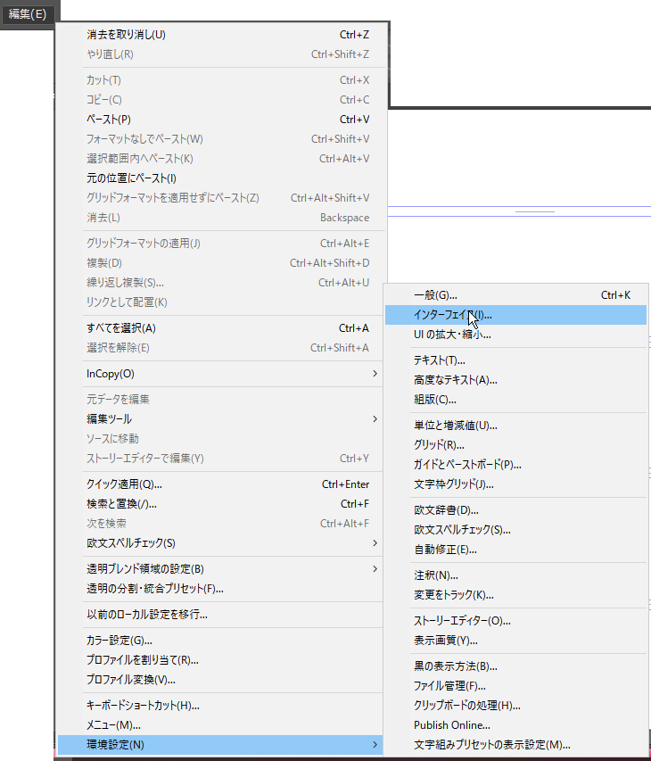651x761 pixels.
Task: Open UI の拡大・縮小... preferences
Action: pos(516,335)
